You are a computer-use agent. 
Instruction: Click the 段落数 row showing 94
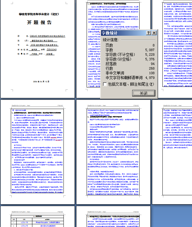(130, 64)
